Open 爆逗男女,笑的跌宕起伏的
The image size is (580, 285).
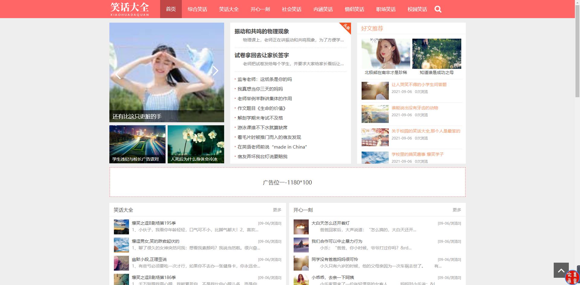pos(156,241)
